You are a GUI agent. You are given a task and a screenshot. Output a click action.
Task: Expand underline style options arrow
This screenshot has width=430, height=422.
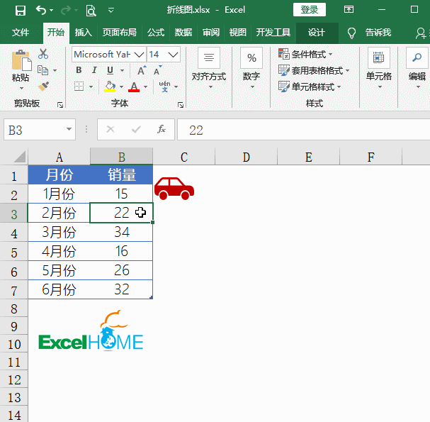[123, 71]
